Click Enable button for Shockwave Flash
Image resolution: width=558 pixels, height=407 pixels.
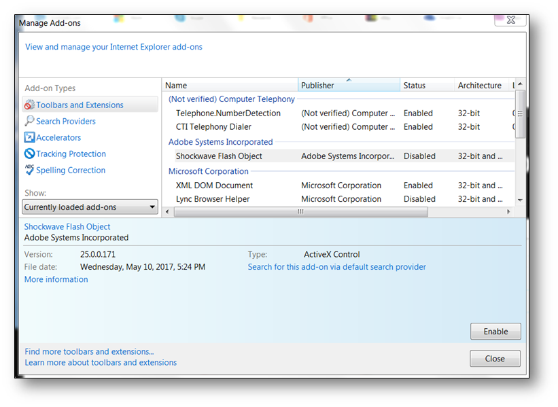click(x=495, y=331)
